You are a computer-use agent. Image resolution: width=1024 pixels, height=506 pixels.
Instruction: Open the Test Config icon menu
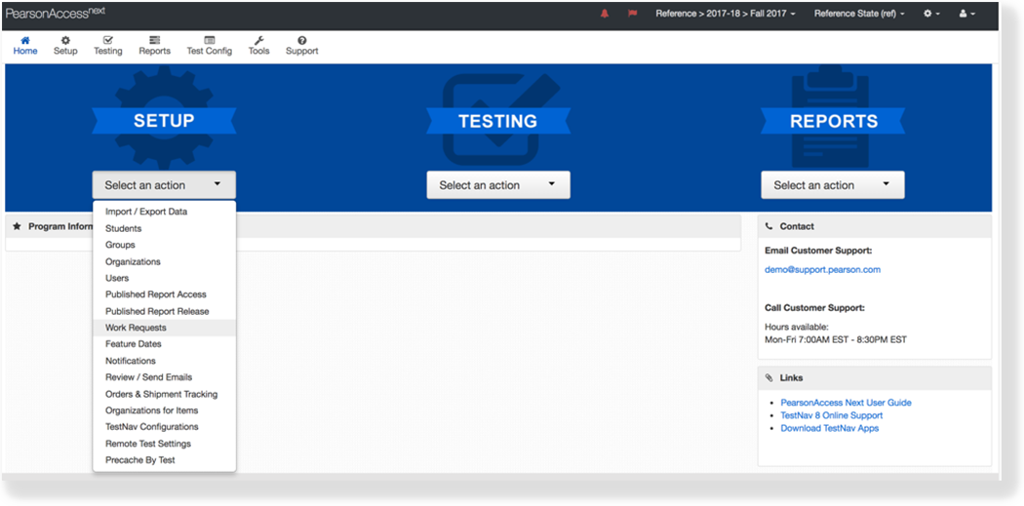[x=210, y=40]
